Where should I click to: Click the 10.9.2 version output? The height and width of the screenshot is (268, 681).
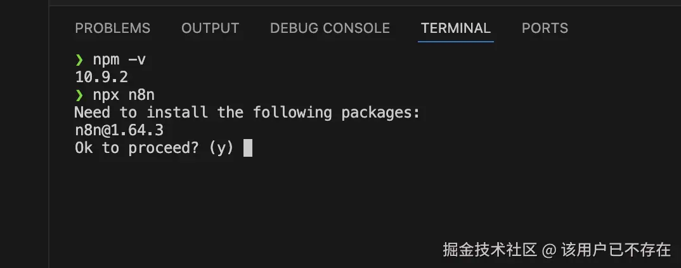coord(101,78)
